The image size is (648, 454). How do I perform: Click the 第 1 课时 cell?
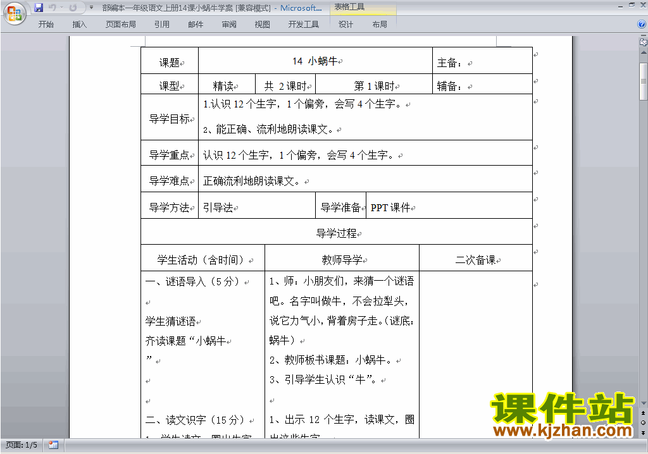click(x=374, y=85)
